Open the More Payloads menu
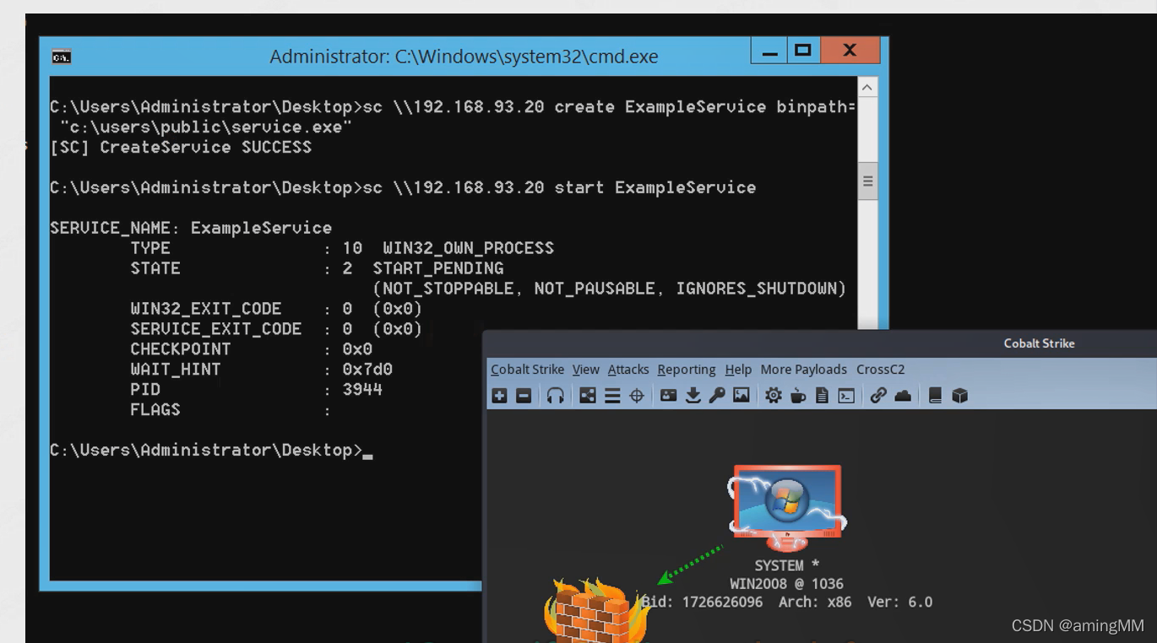 pos(803,370)
